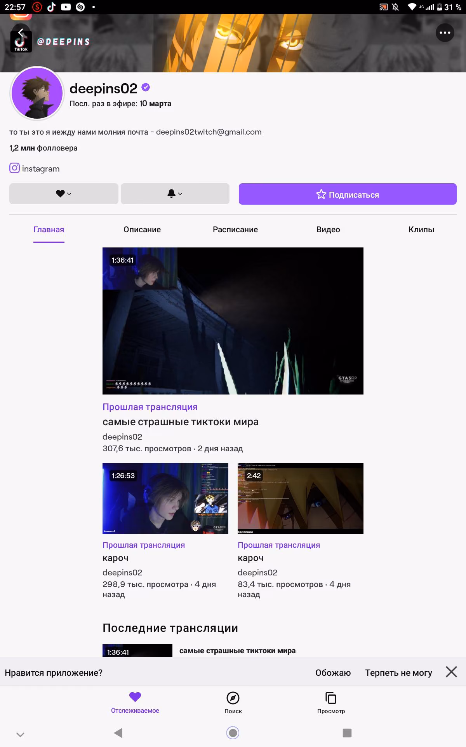The width and height of the screenshot is (466, 747).
Task: Open the heart follow dropdown
Action: coord(64,194)
